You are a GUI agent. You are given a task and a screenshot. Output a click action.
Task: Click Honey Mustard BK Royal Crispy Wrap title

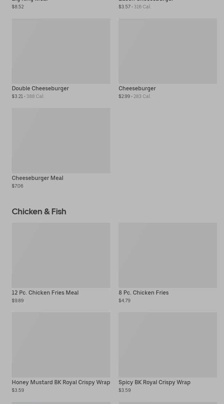click(61, 382)
